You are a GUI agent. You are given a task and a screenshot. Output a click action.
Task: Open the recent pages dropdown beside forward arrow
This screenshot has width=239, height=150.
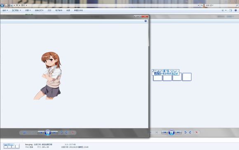pyautogui.click(x=9, y=5)
